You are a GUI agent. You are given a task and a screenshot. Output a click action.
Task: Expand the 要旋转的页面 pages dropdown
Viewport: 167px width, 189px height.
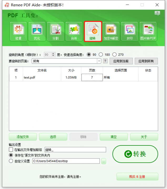pos(99,61)
